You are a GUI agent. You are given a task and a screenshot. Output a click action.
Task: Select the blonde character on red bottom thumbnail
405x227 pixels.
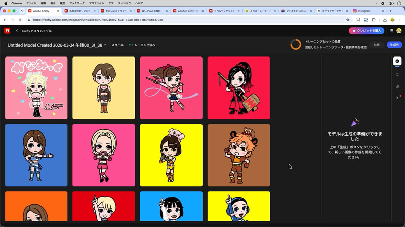coord(104,206)
